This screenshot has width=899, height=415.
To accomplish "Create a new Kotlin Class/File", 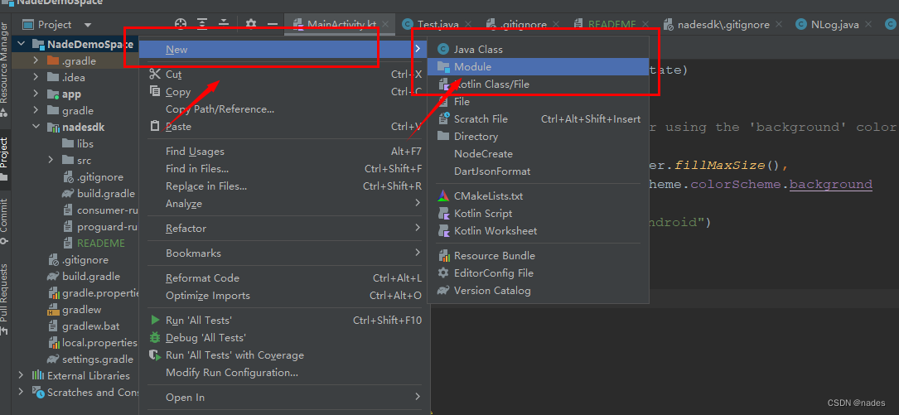I will point(539,84).
